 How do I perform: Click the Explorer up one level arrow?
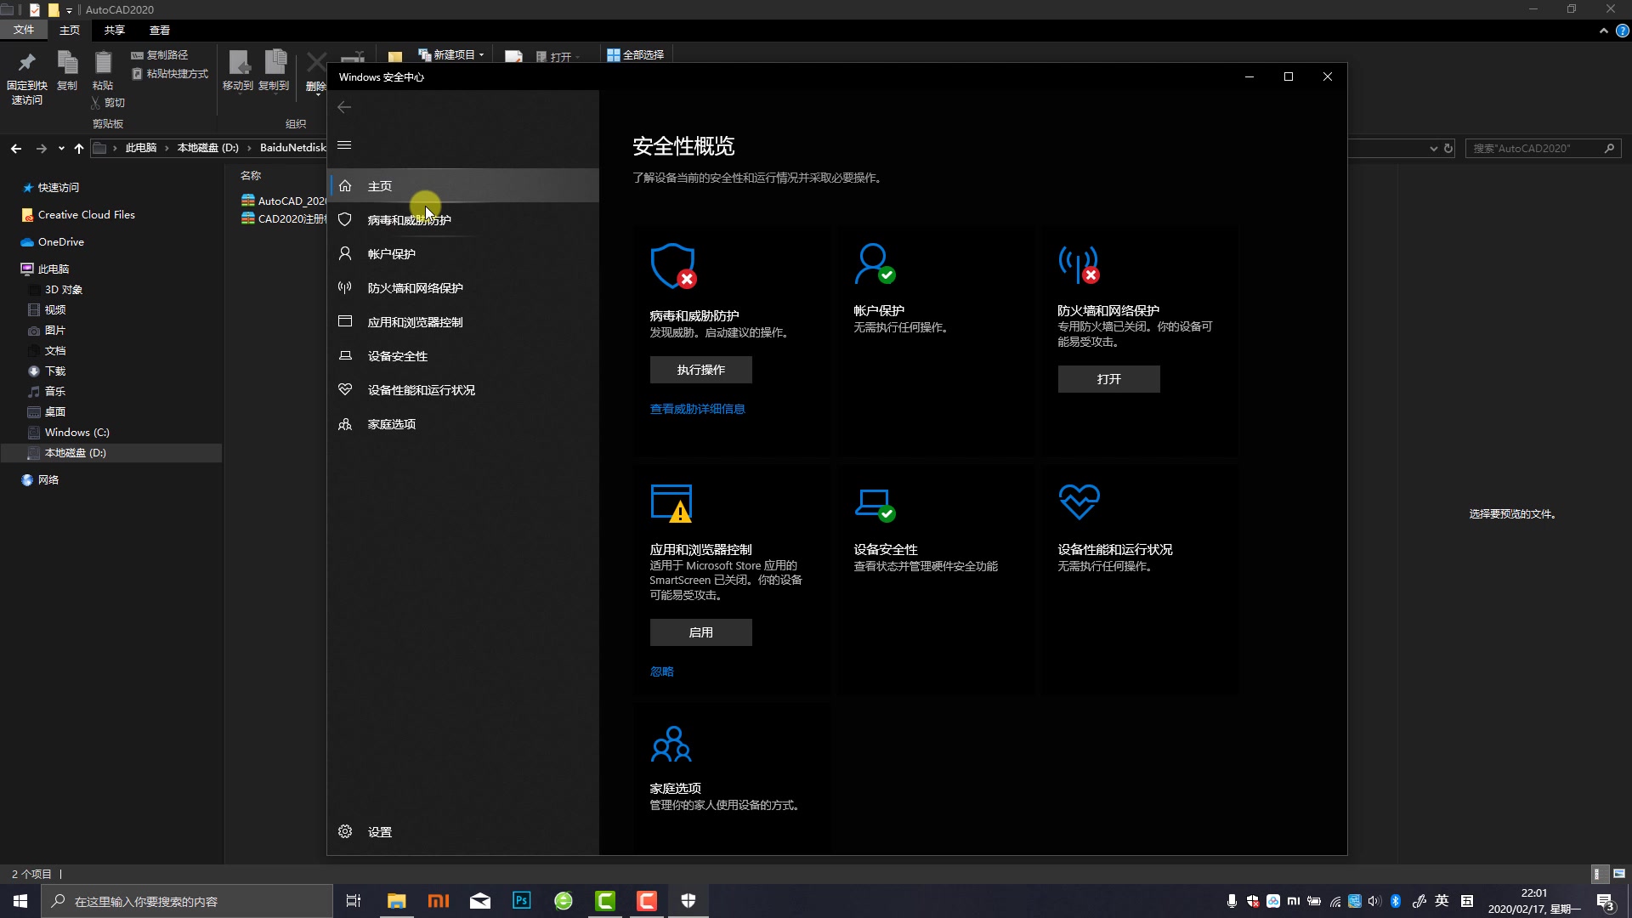pyautogui.click(x=79, y=148)
